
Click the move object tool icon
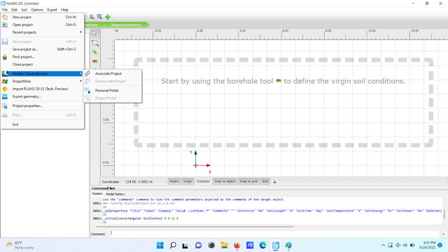coord(95,52)
